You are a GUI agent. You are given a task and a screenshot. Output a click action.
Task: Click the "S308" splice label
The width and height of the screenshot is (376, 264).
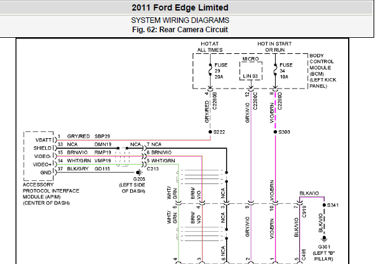click(284, 132)
